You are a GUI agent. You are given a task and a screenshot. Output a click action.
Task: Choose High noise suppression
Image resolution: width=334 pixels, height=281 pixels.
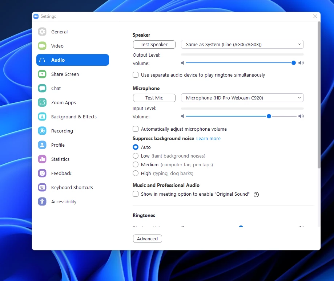[x=136, y=174]
